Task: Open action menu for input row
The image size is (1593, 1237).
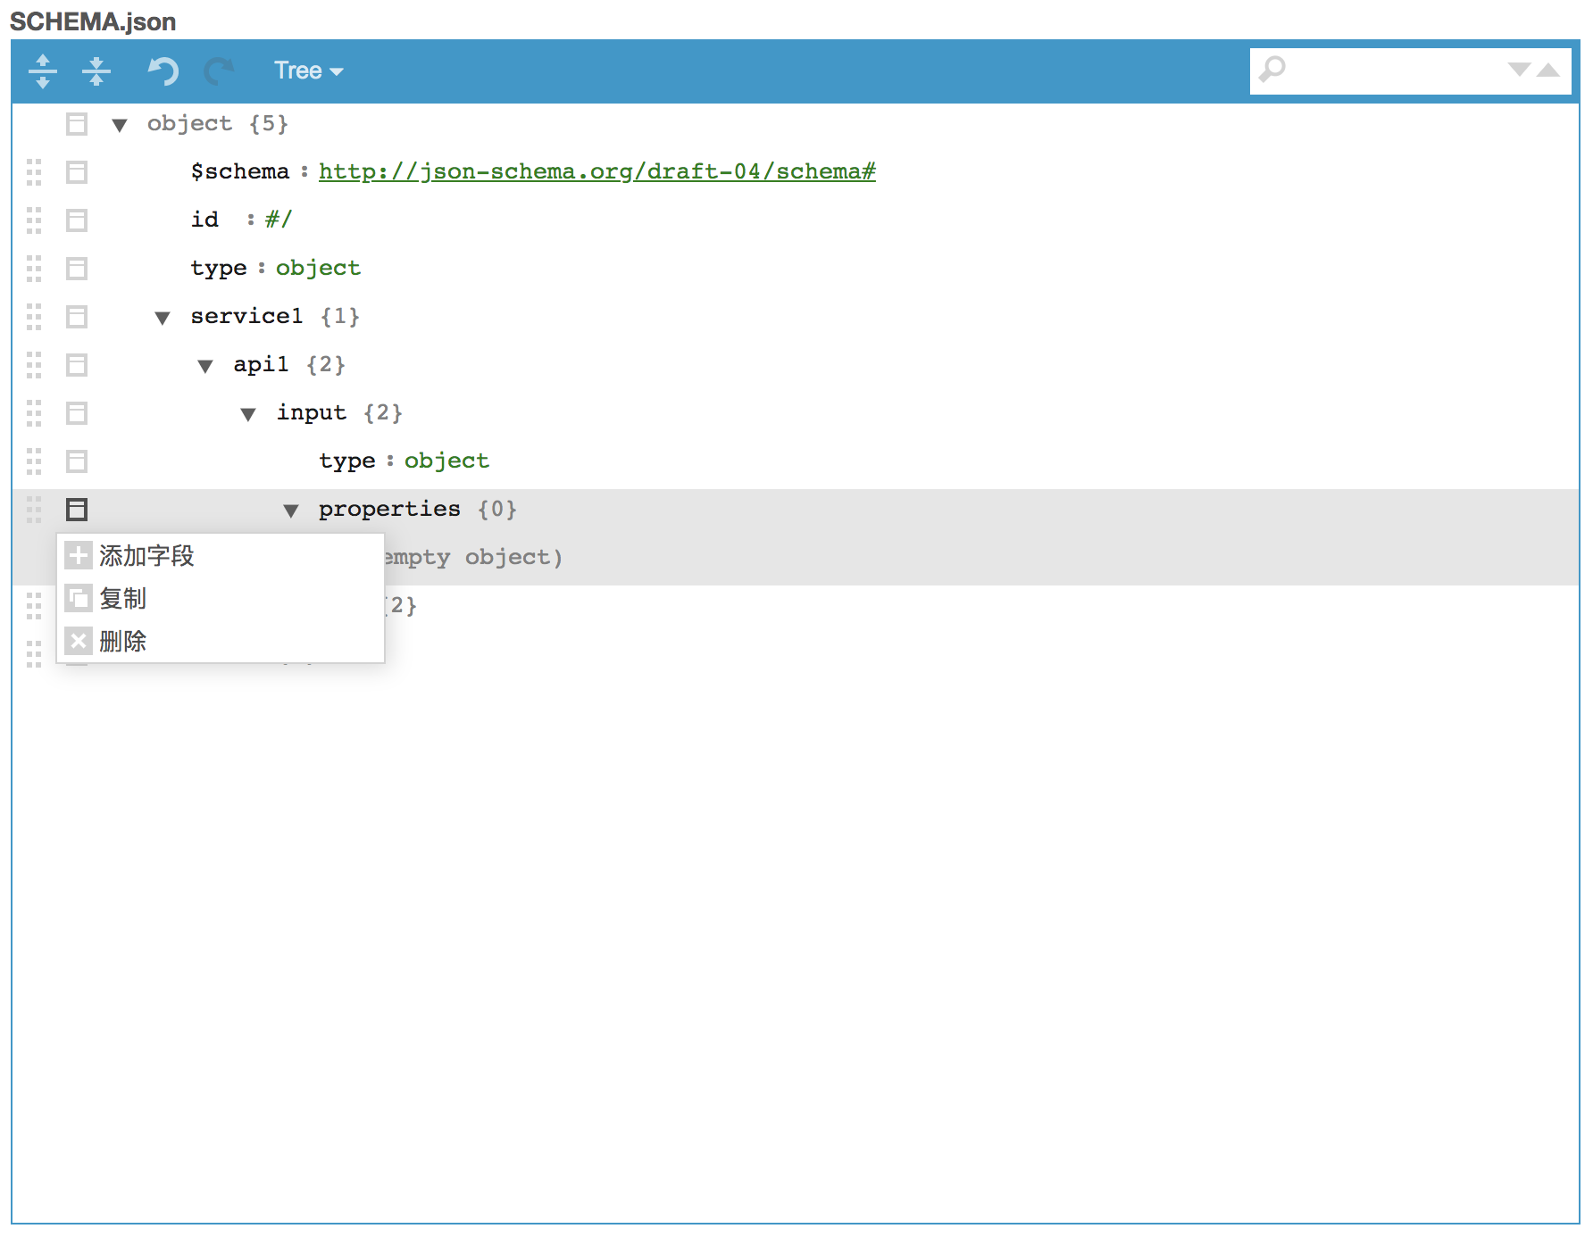Action: (77, 413)
